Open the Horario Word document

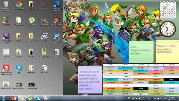[57, 53]
